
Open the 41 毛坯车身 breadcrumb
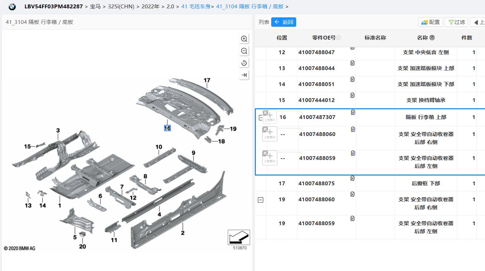[x=196, y=7]
